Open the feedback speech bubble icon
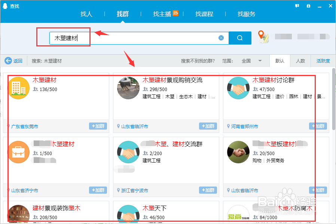 (297, 6)
